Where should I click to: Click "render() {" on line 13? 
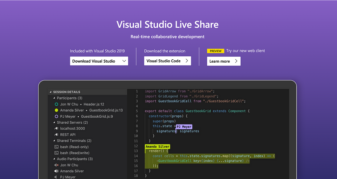pyautogui.click(x=158, y=151)
